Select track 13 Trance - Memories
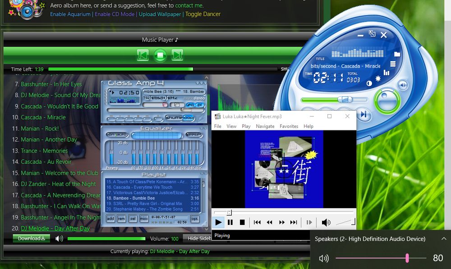The width and height of the screenshot is (451, 269). [44, 151]
